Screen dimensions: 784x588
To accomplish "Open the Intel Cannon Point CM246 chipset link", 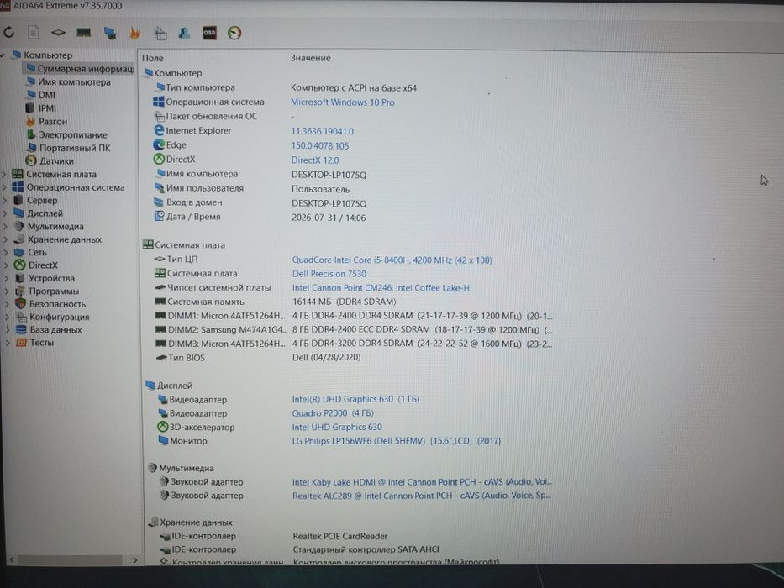I will point(381,288).
